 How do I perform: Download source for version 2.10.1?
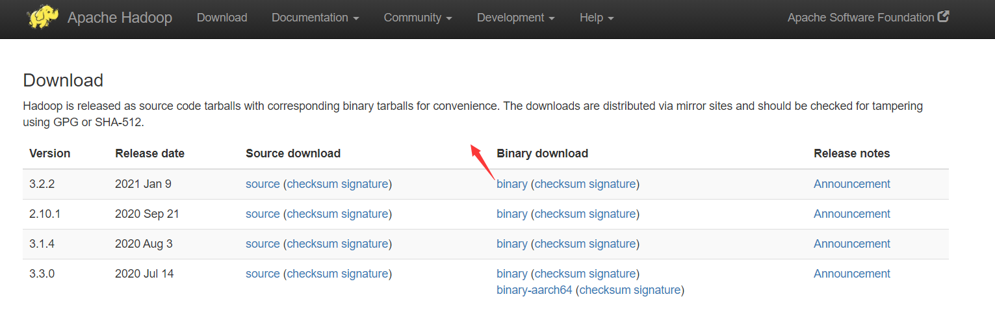coord(263,214)
